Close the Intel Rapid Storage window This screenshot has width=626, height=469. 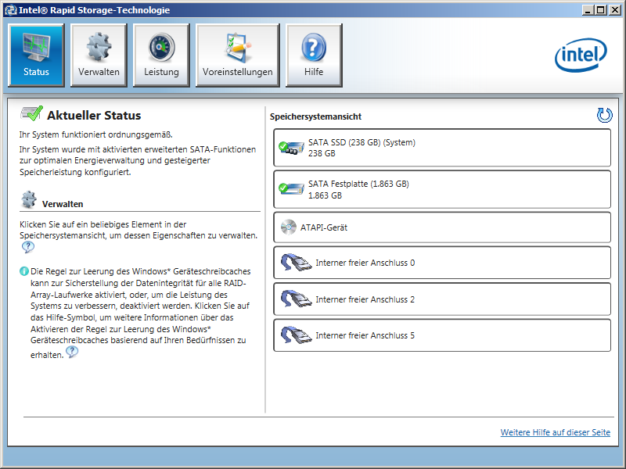coord(615,10)
